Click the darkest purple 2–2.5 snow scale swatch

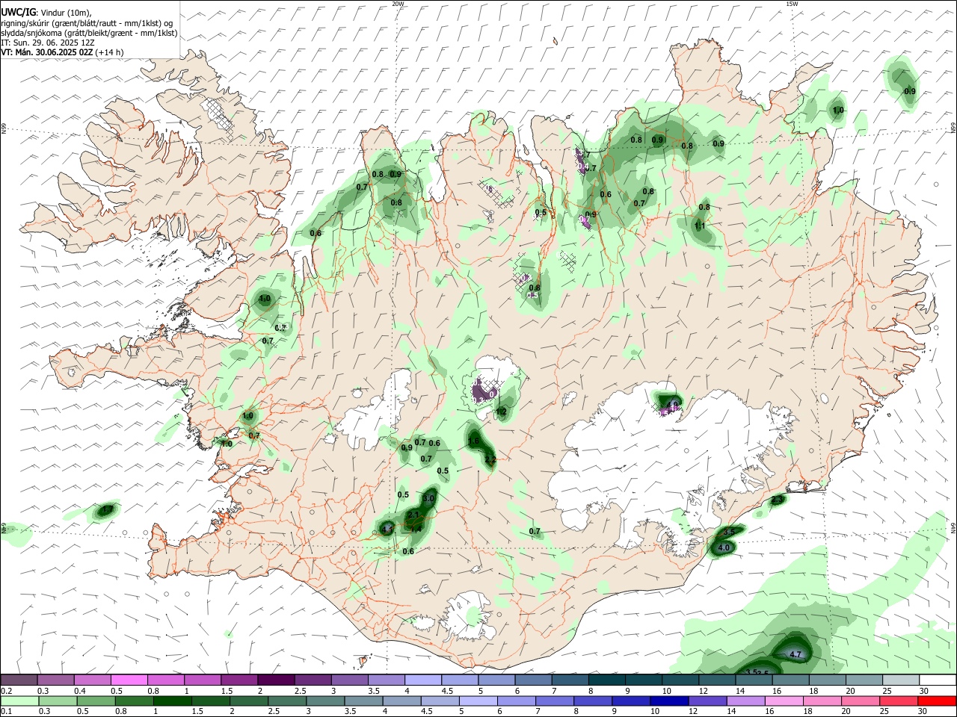tap(277, 680)
